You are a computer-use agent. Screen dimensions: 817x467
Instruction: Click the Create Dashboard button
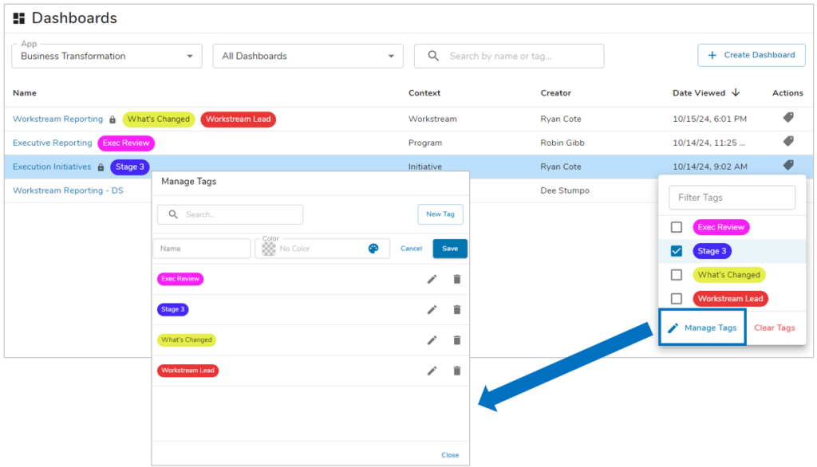[752, 55]
